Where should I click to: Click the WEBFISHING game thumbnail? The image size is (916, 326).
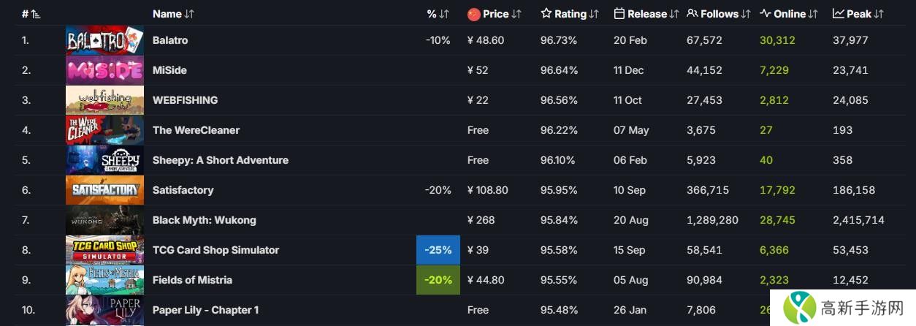[104, 100]
